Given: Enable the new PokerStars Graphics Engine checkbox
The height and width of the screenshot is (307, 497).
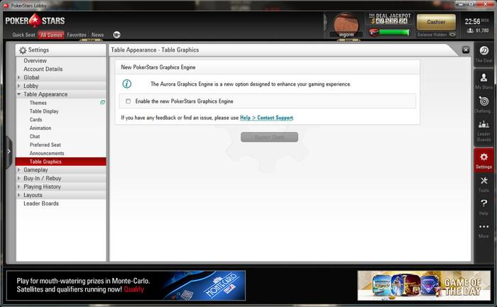Looking at the screenshot, I should tap(128, 101).
